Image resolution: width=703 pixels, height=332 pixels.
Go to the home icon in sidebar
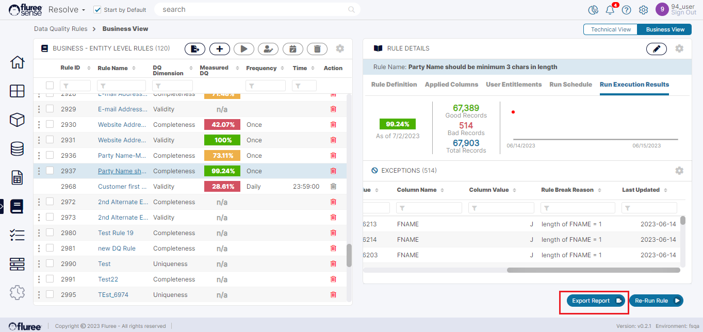pos(17,62)
